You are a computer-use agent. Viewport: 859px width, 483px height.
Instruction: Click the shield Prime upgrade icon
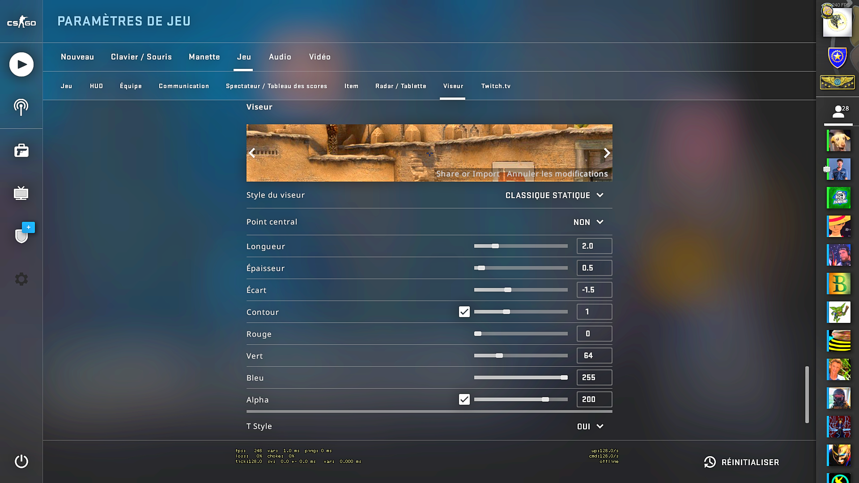click(21, 235)
